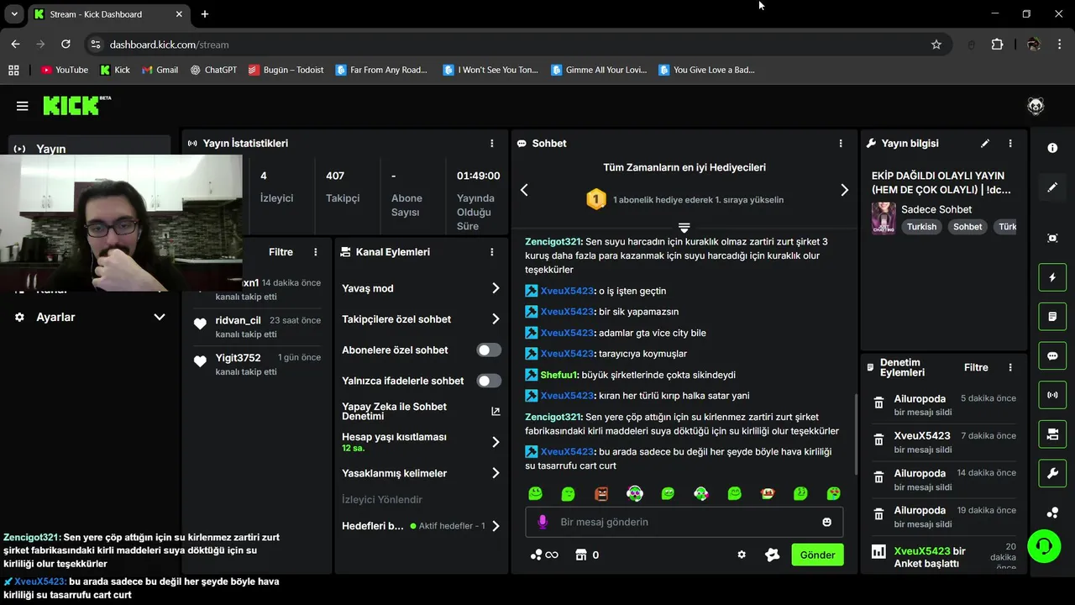Select the Yayın item in left navigation
Screen dimensions: 1075x605
91,149
